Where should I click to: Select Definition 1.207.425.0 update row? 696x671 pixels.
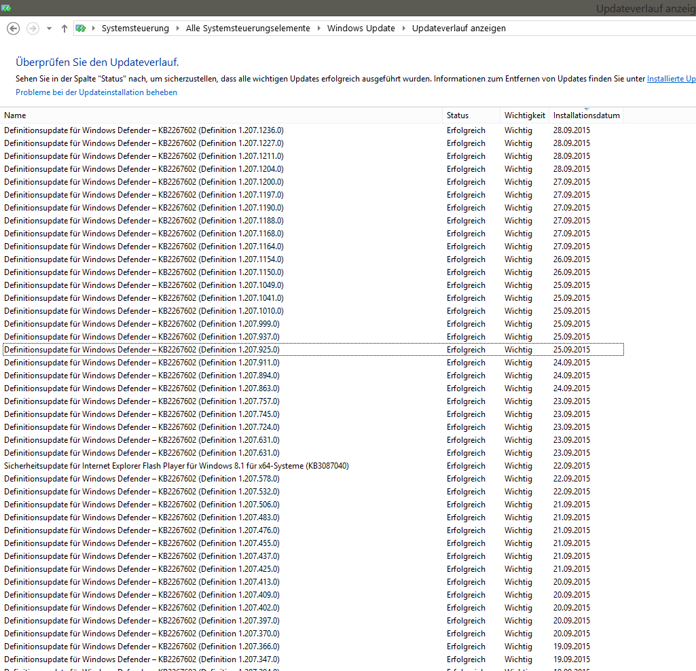pos(313,569)
